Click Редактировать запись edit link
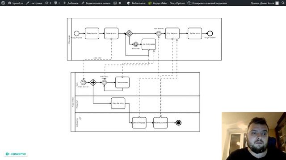This screenshot has width=286, height=160. (96, 3)
